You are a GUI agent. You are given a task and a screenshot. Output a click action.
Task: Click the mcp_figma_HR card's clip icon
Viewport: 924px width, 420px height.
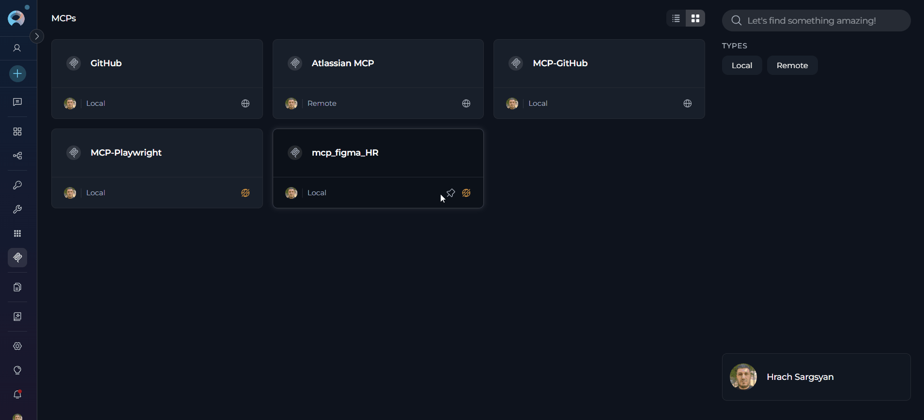(295, 153)
